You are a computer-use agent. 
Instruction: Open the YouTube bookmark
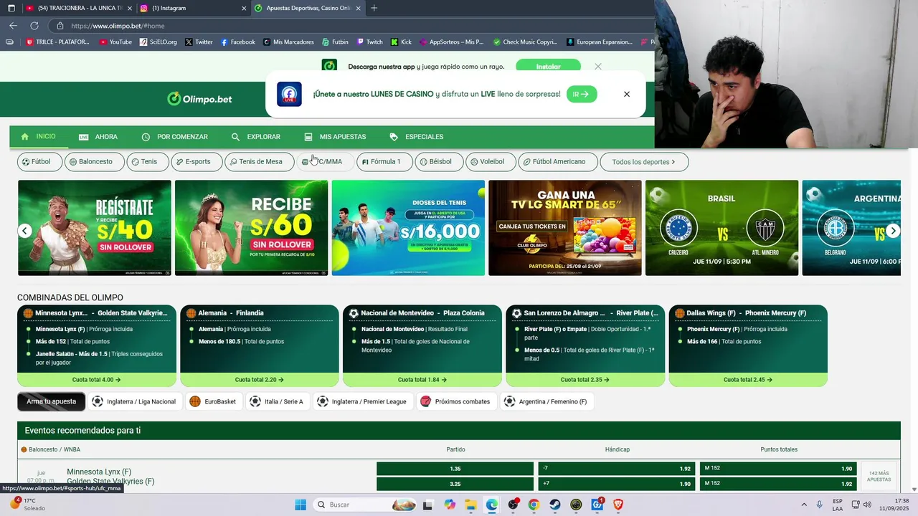tap(115, 42)
